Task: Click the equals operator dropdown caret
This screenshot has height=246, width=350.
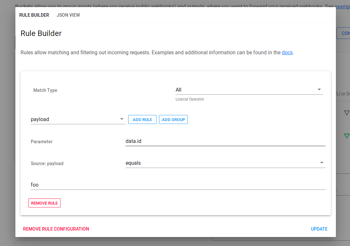Action: pos(321,163)
